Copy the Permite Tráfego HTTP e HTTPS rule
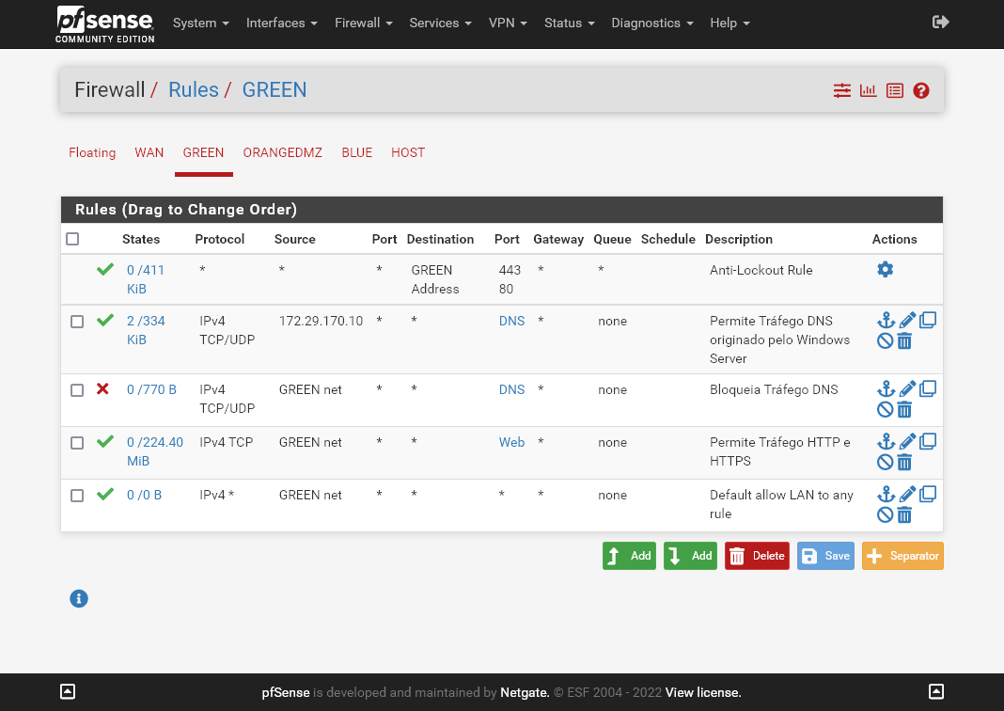 (x=928, y=440)
